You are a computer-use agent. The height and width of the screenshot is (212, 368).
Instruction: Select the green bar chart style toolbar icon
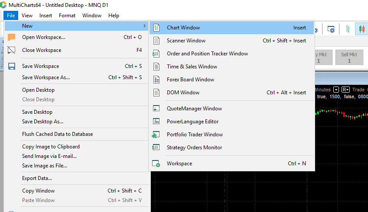[x=348, y=29]
